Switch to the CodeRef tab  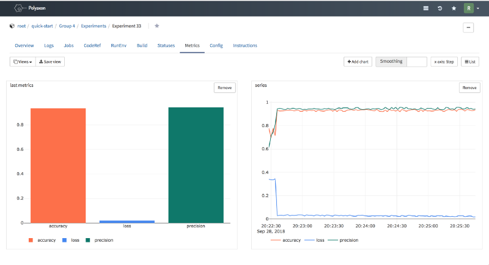pyautogui.click(x=92, y=45)
